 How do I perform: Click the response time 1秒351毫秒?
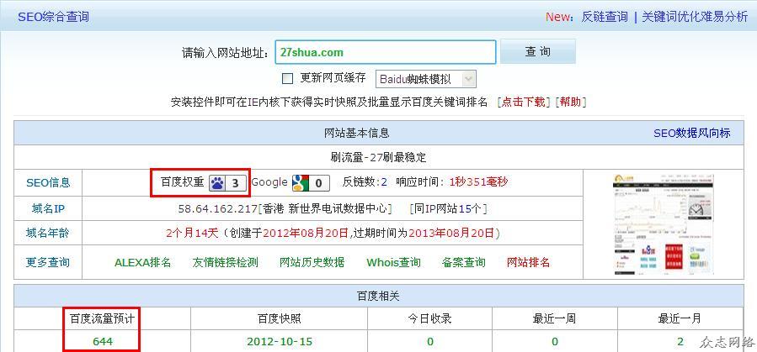[478, 182]
